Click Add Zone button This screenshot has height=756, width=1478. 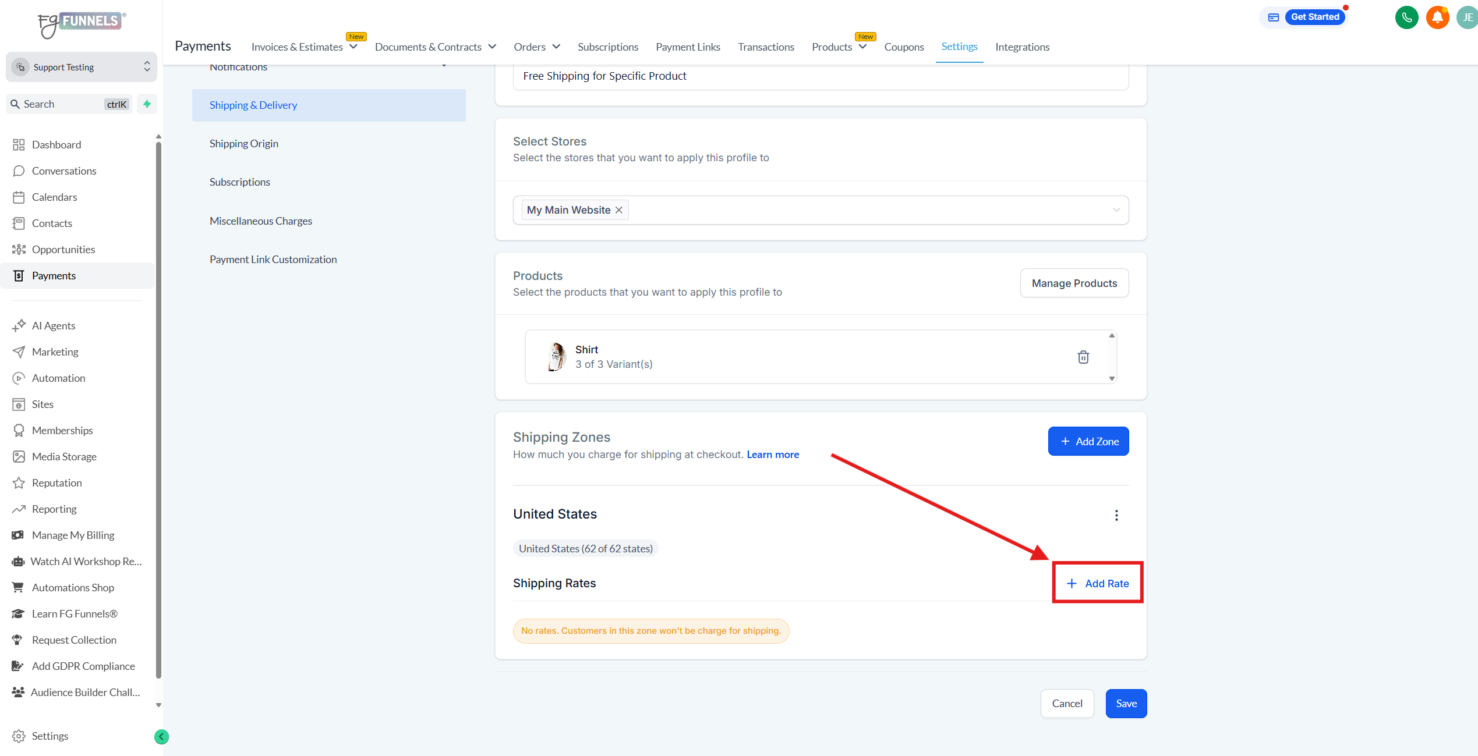pyautogui.click(x=1088, y=441)
